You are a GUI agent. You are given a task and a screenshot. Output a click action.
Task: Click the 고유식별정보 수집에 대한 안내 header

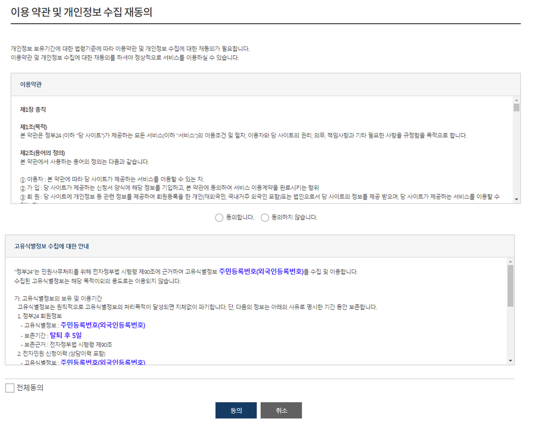pyautogui.click(x=260, y=246)
